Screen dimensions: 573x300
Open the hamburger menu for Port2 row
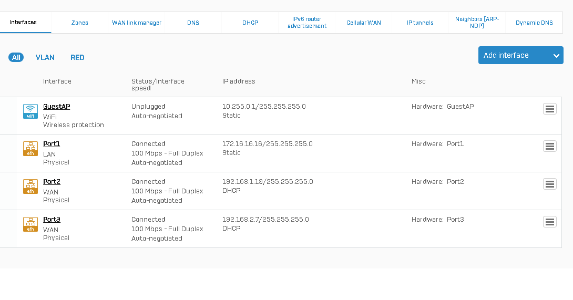[550, 184]
